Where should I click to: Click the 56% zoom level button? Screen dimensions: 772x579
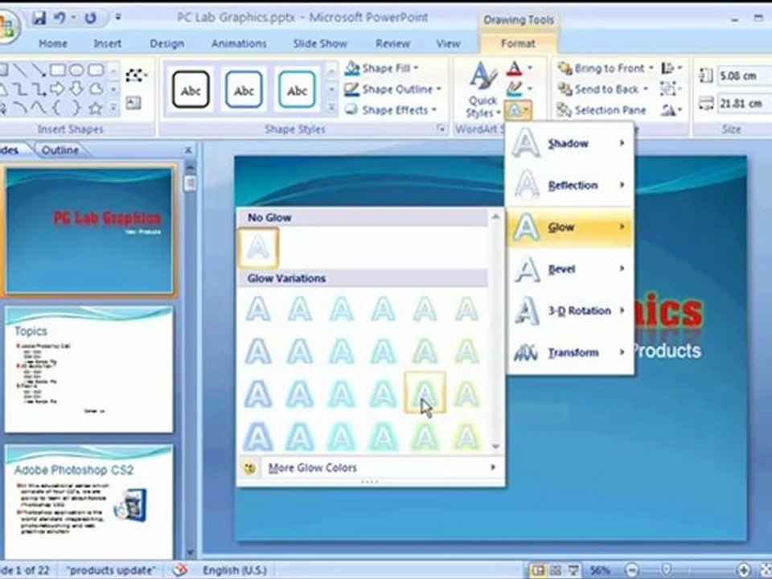pyautogui.click(x=600, y=570)
